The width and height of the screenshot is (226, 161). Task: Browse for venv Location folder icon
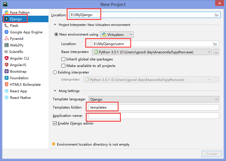pyautogui.click(x=215, y=44)
